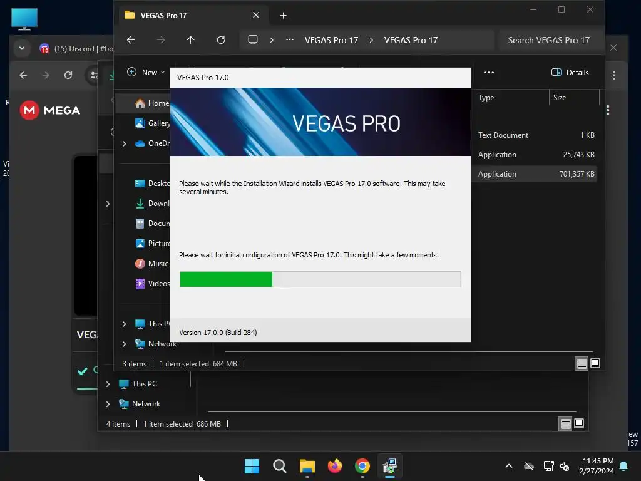Sort by the Type column header
Image resolution: width=641 pixels, height=481 pixels.
coord(511,98)
